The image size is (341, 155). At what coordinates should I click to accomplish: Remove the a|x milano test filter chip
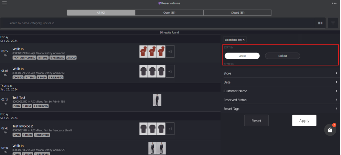click(x=244, y=40)
